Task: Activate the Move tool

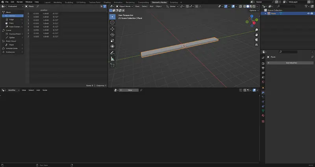Action: [112, 29]
